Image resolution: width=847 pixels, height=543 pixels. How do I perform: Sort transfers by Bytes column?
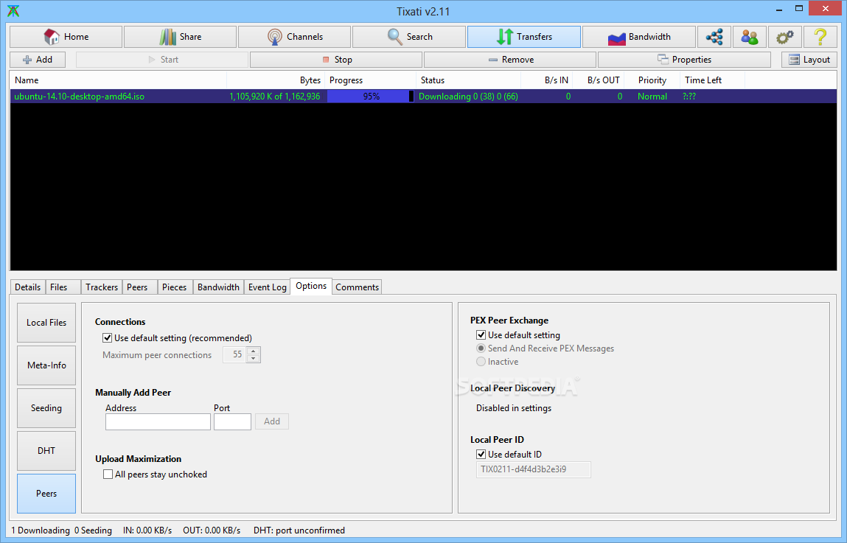[276, 80]
